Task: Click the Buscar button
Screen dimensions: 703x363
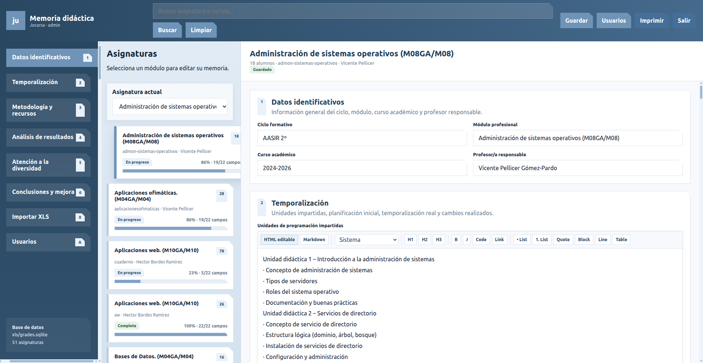Action: pos(168,30)
